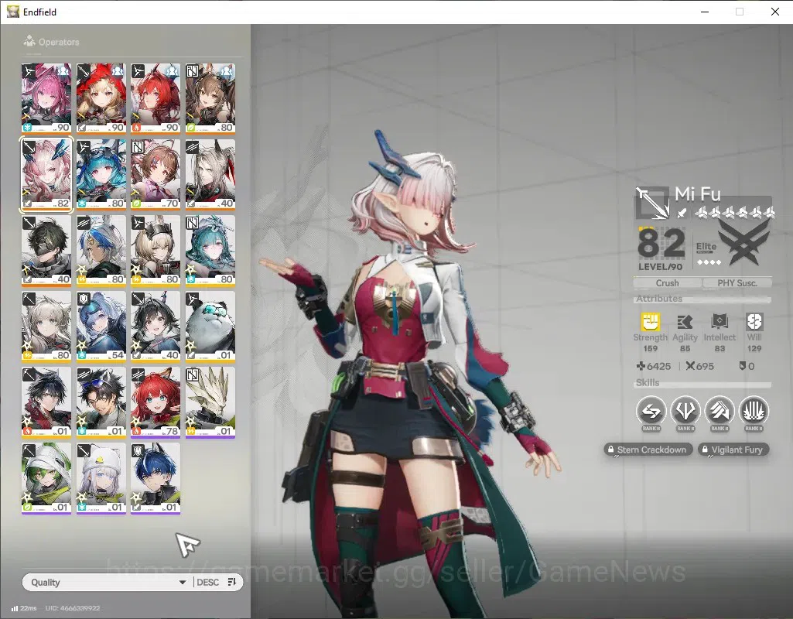This screenshot has width=793, height=619.
Task: Click the level 82 display
Action: click(661, 244)
